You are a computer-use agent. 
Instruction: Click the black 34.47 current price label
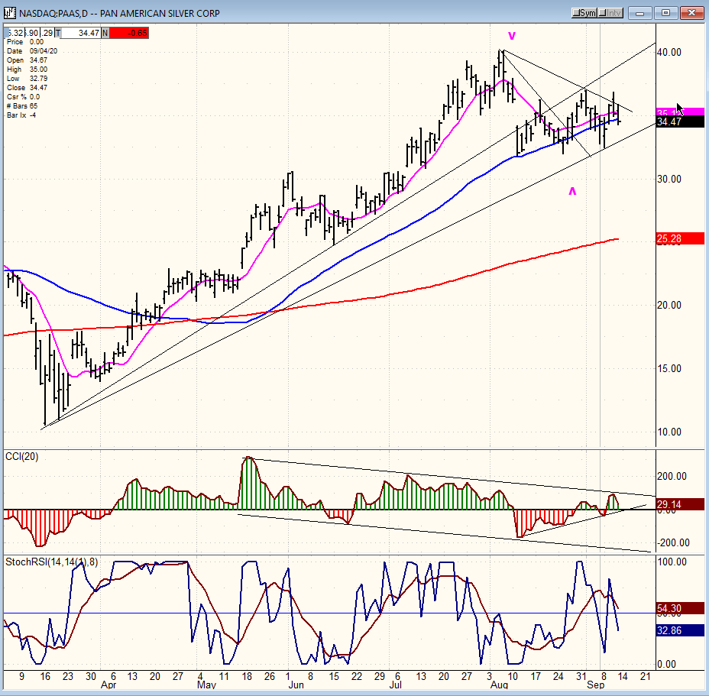[x=680, y=122]
